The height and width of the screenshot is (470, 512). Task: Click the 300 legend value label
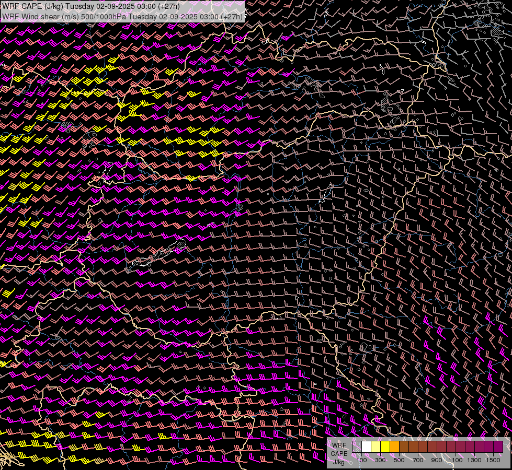pos(380,460)
